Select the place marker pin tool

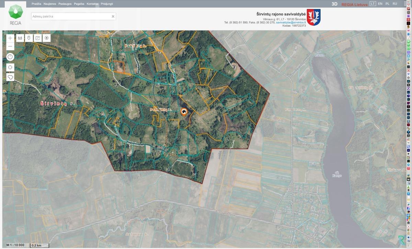click(29, 38)
